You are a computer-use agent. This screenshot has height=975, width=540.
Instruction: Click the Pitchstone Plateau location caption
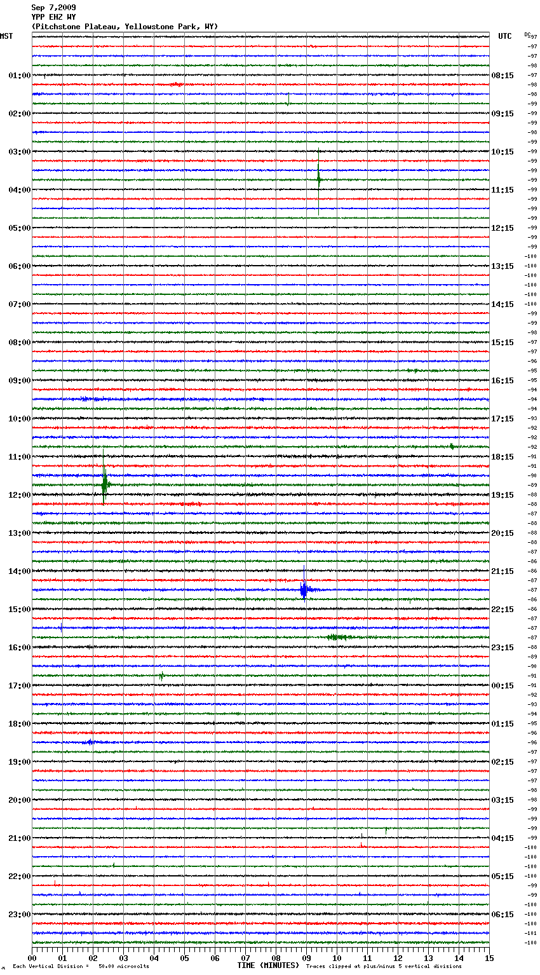125,27
